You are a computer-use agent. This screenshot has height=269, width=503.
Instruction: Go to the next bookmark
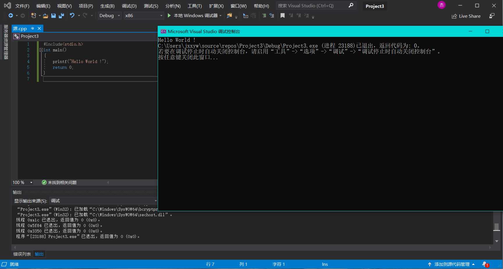click(298, 16)
